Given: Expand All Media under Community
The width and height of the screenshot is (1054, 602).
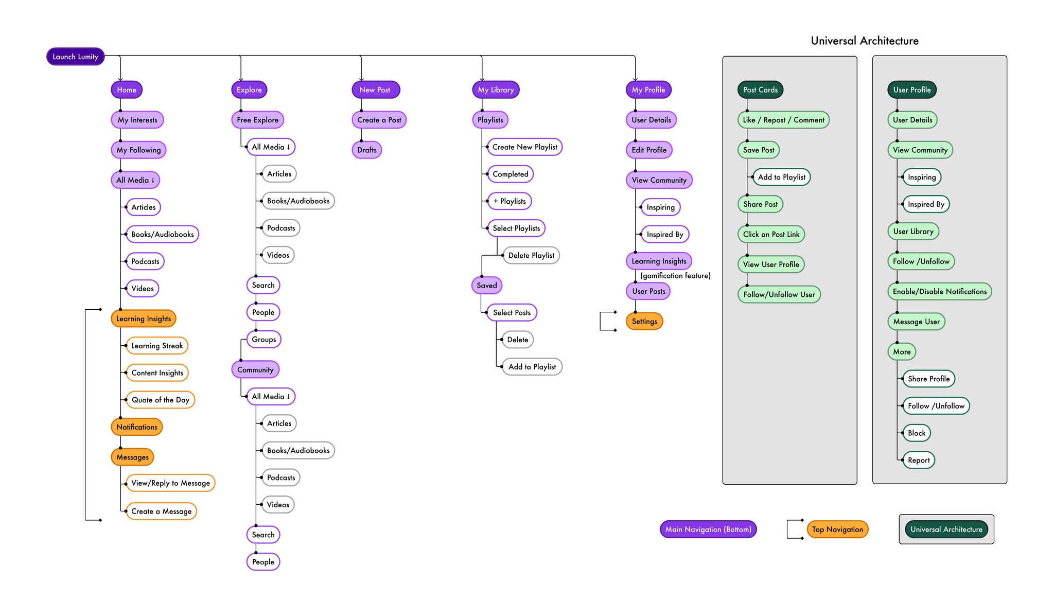Looking at the screenshot, I should click(x=271, y=397).
